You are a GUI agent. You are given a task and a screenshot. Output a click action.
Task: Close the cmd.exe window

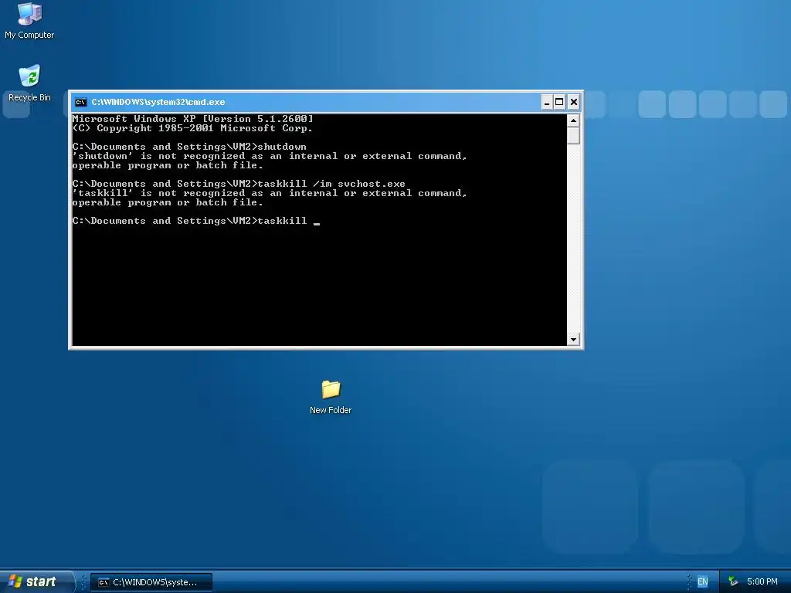point(574,103)
